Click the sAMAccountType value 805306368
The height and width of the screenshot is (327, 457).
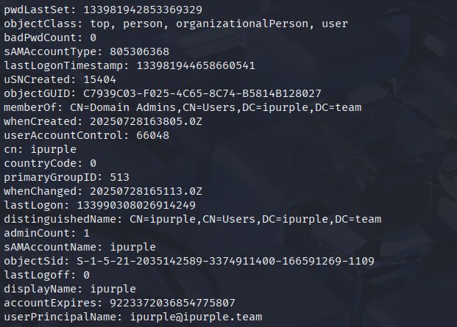tap(139, 51)
